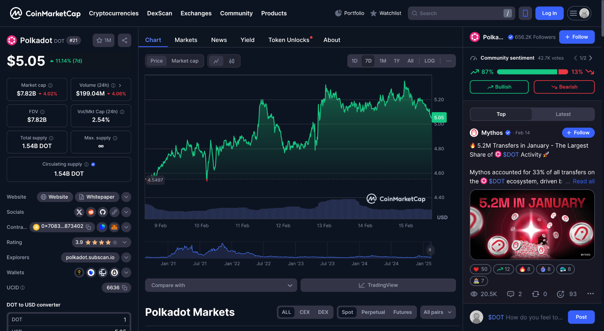Open Polkadot Reddit social link

pyautogui.click(x=91, y=212)
